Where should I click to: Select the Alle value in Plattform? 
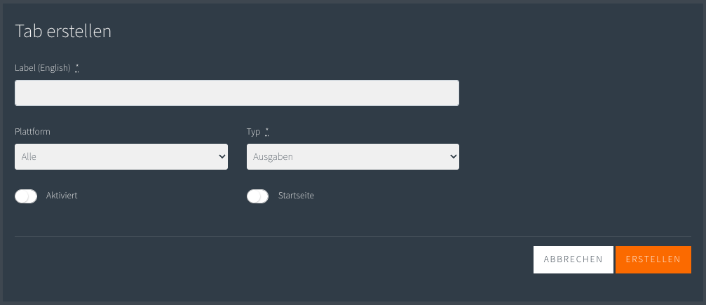pyautogui.click(x=29, y=157)
